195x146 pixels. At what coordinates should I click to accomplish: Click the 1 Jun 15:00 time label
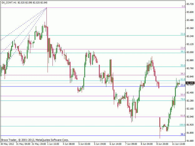pos(53,144)
